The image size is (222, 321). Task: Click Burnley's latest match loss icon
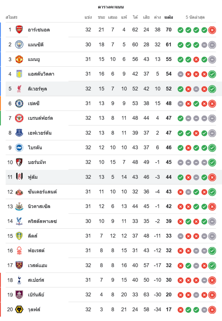[x=212, y=295]
